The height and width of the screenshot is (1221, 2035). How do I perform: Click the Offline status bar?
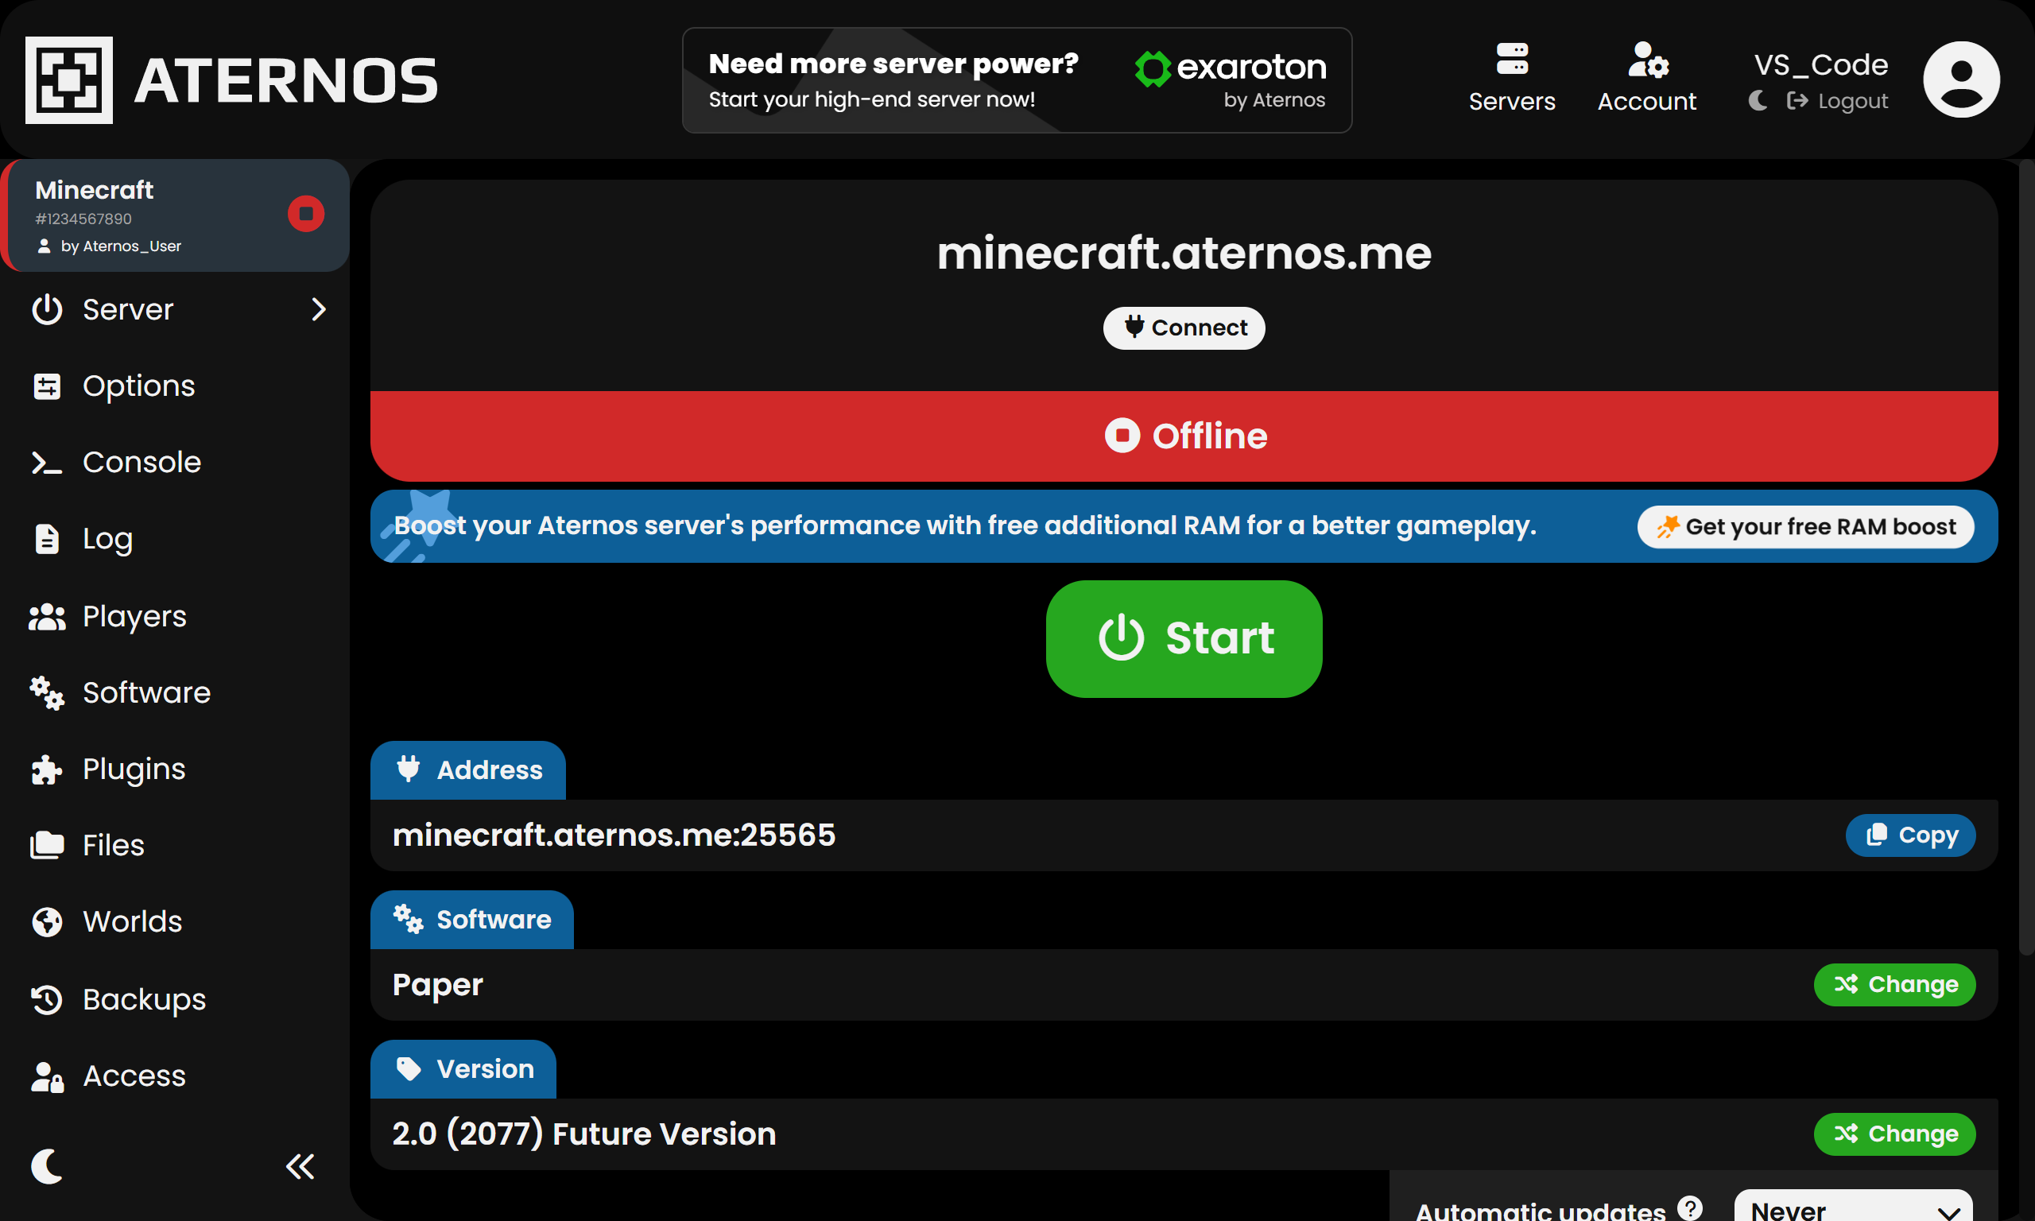(x=1184, y=436)
